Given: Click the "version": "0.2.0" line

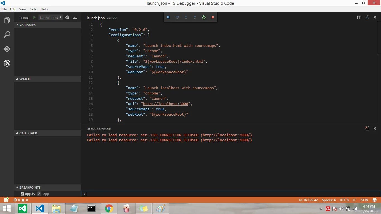Looking at the screenshot, I should click(129, 30).
